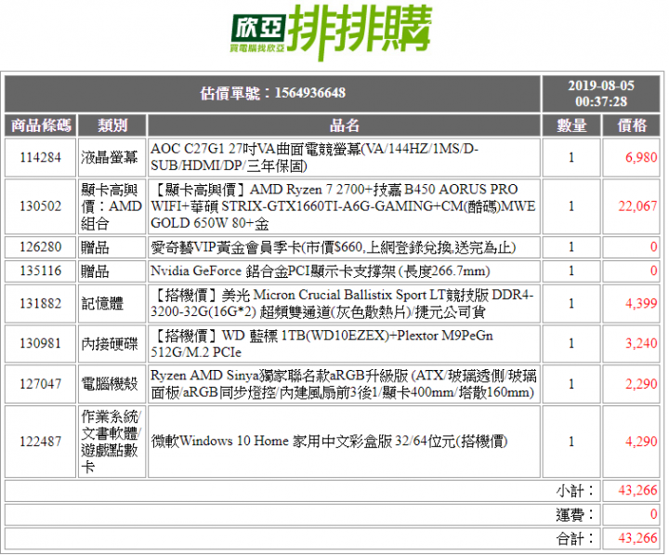Image resolution: width=669 pixels, height=555 pixels.
Task: Click the 商品條碼 column header
Action: [41, 126]
